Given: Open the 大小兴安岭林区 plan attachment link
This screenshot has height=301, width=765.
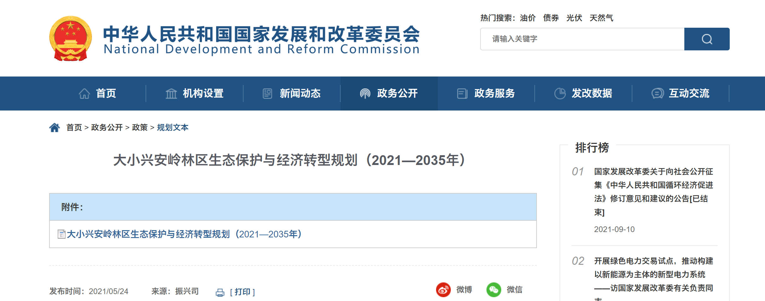Looking at the screenshot, I should (184, 234).
